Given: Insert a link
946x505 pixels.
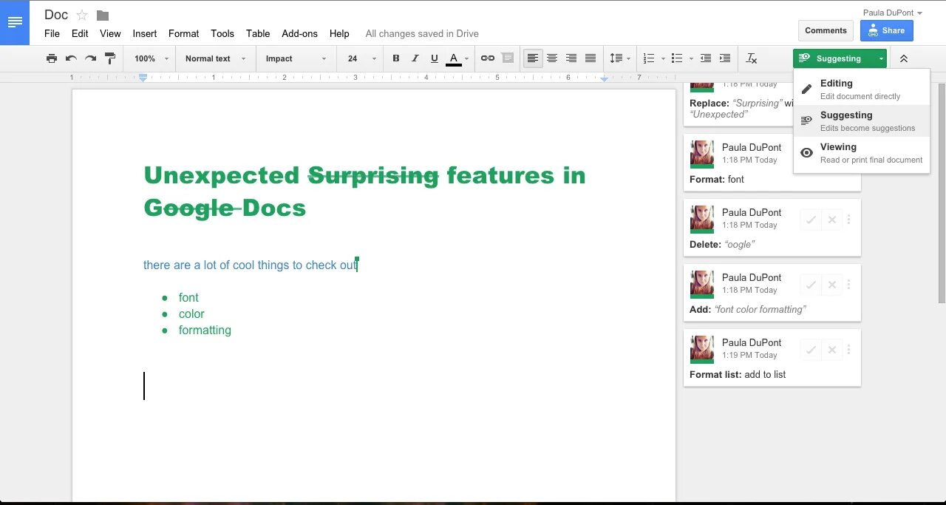Looking at the screenshot, I should [488, 58].
